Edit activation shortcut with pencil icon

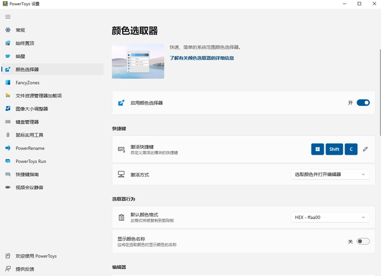365,149
